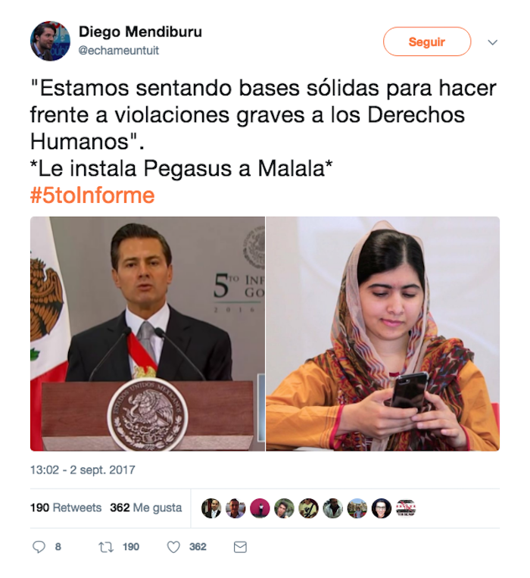This screenshot has height=578, width=530.
Task: Click the first liker avatar in row
Action: click(x=211, y=508)
